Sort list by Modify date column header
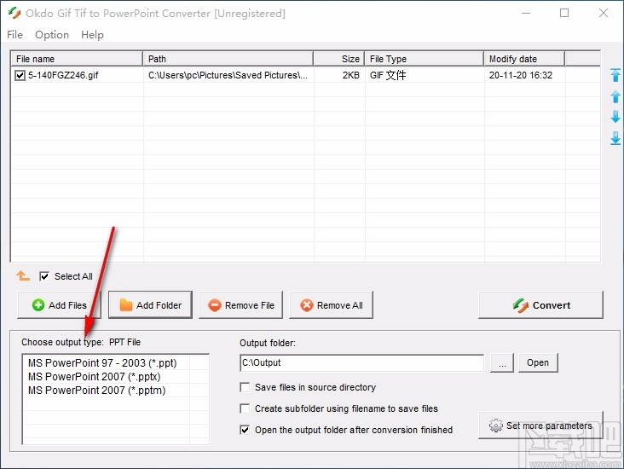Screen dimensions: 624x469 (x=524, y=59)
